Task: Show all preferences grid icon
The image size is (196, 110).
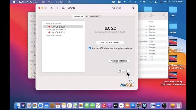Action: (64, 8)
